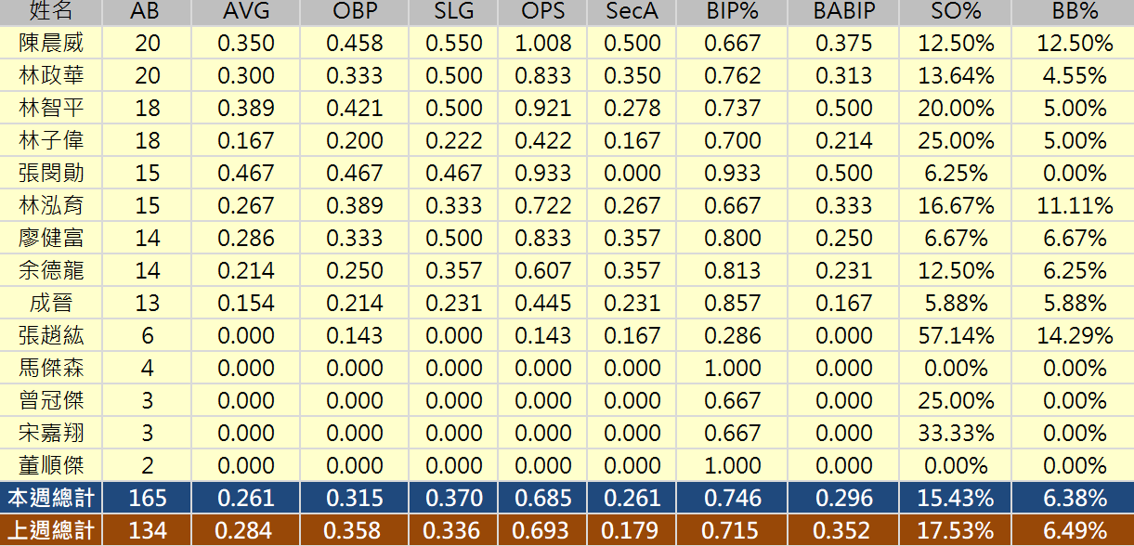Select the SecA column header
The width and height of the screenshot is (1134, 546).
coord(632,12)
